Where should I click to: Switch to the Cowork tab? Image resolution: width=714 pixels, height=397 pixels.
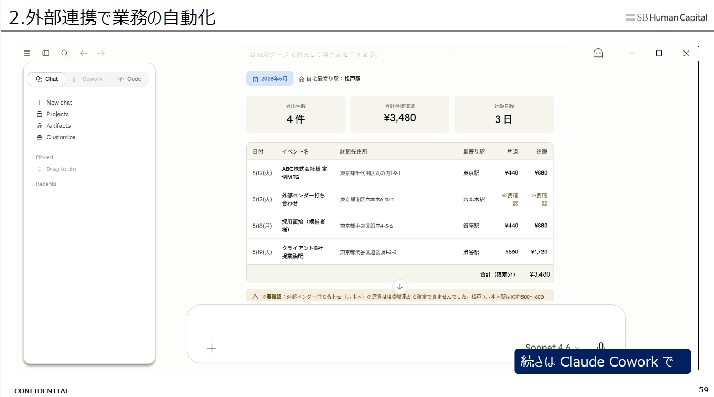tap(88, 79)
